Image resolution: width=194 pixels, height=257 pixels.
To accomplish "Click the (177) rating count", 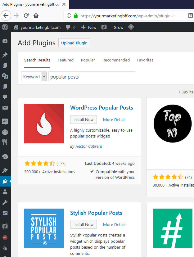I will (x=61, y=164).
